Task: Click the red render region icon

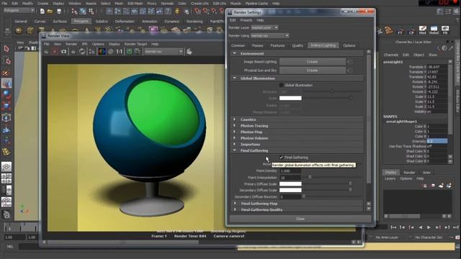Action: (55, 52)
